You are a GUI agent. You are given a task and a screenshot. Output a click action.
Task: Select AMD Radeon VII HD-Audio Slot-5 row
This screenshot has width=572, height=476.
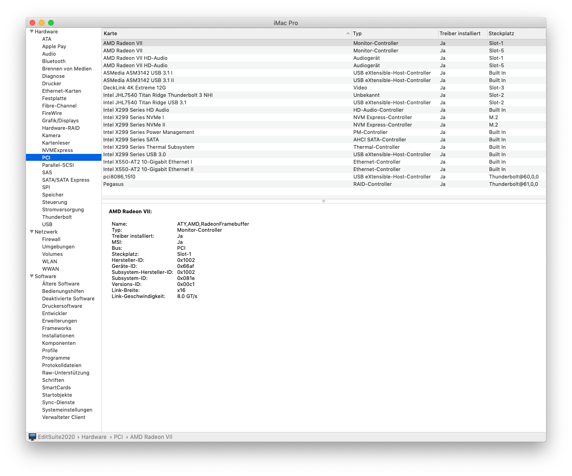pos(324,65)
